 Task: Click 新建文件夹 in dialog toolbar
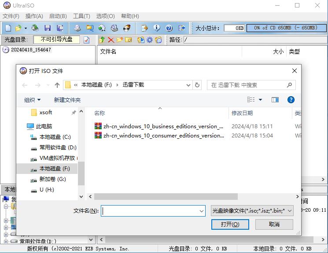point(67,100)
